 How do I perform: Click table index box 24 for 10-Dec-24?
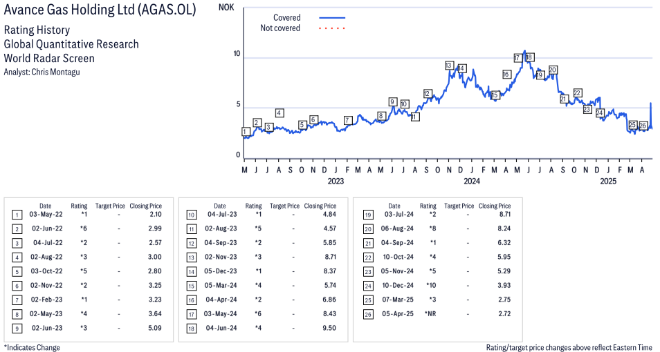[368, 286]
